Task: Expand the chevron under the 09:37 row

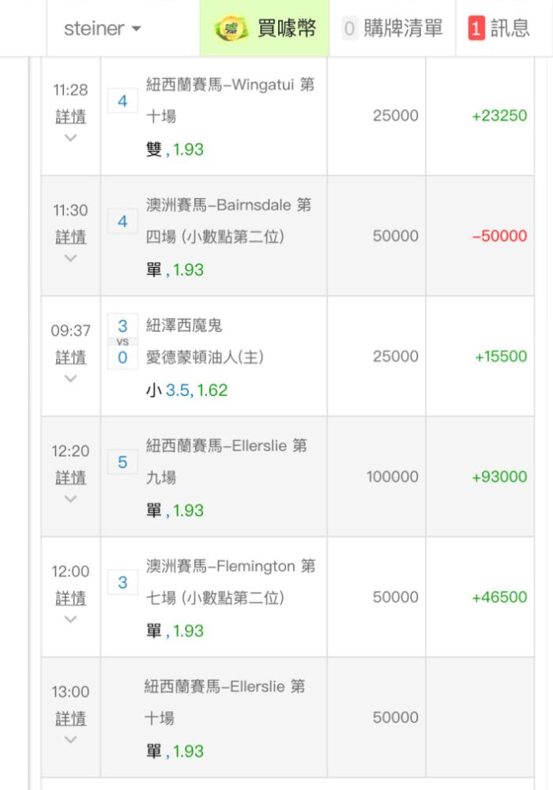Action: point(70,378)
